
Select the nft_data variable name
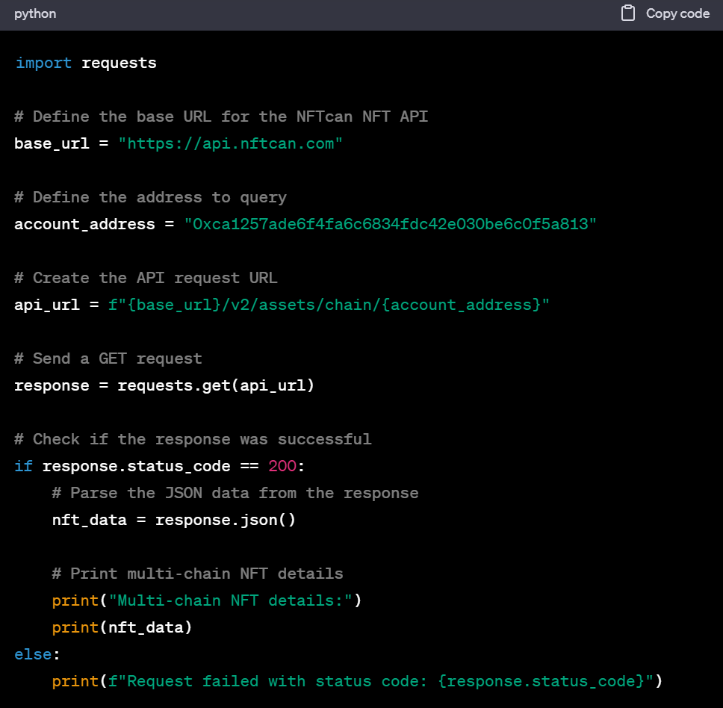89,520
